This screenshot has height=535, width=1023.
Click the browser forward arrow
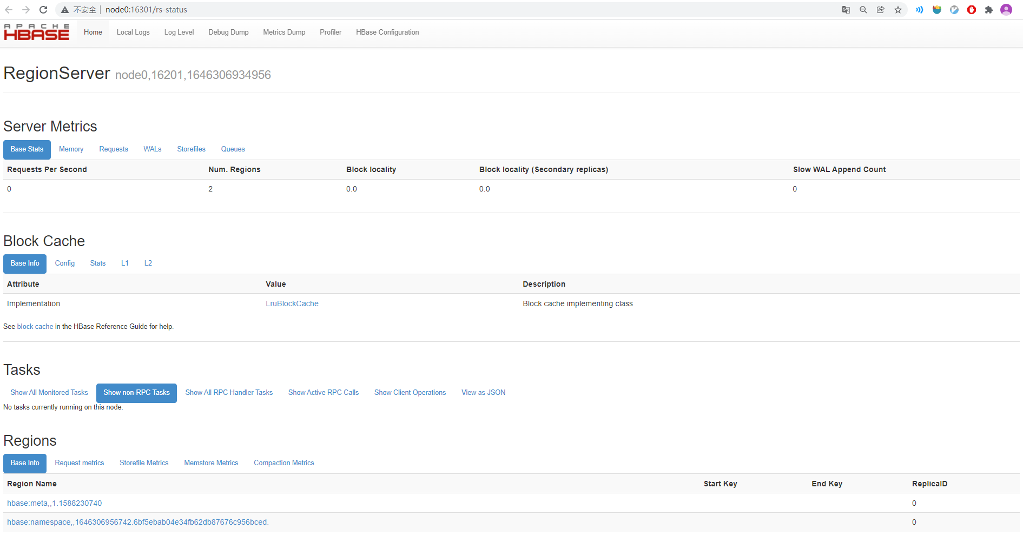click(26, 10)
